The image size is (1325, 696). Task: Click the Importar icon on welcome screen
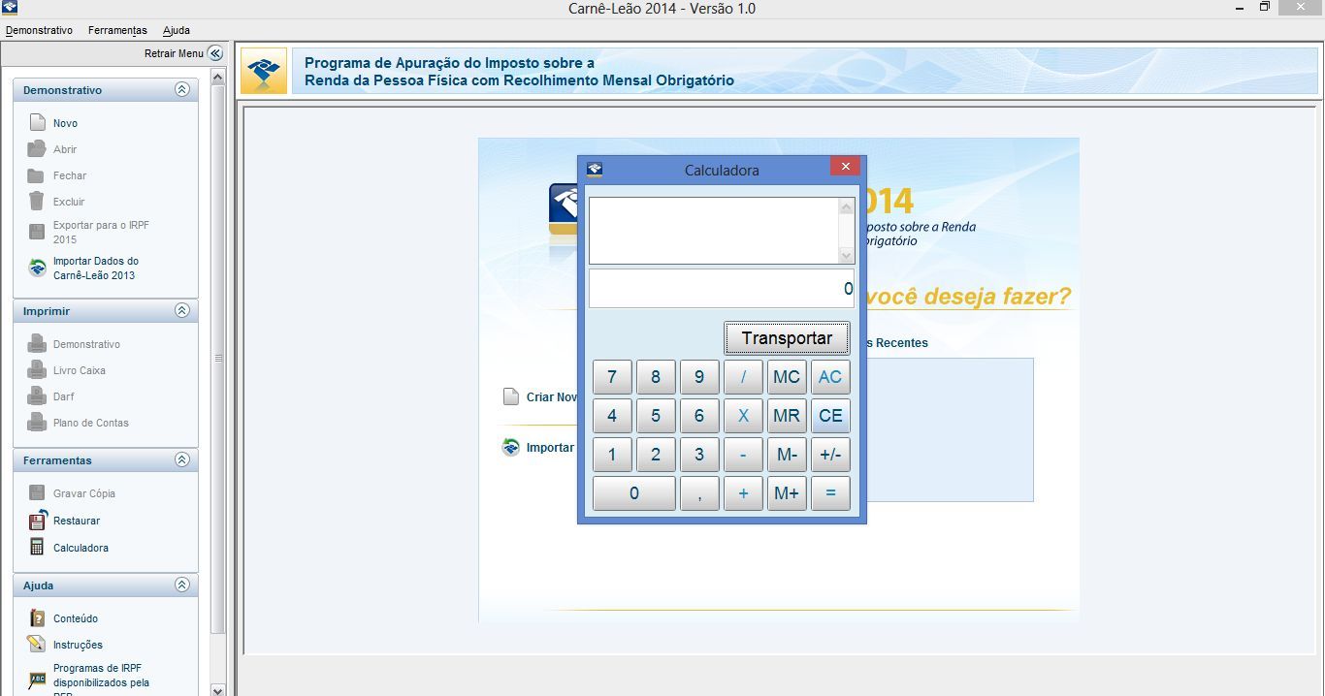(x=511, y=447)
